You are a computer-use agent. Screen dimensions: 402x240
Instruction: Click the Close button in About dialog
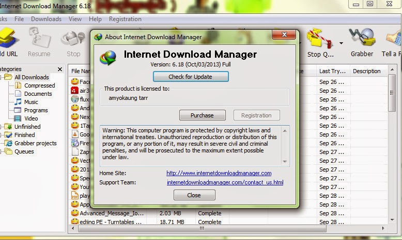194,195
